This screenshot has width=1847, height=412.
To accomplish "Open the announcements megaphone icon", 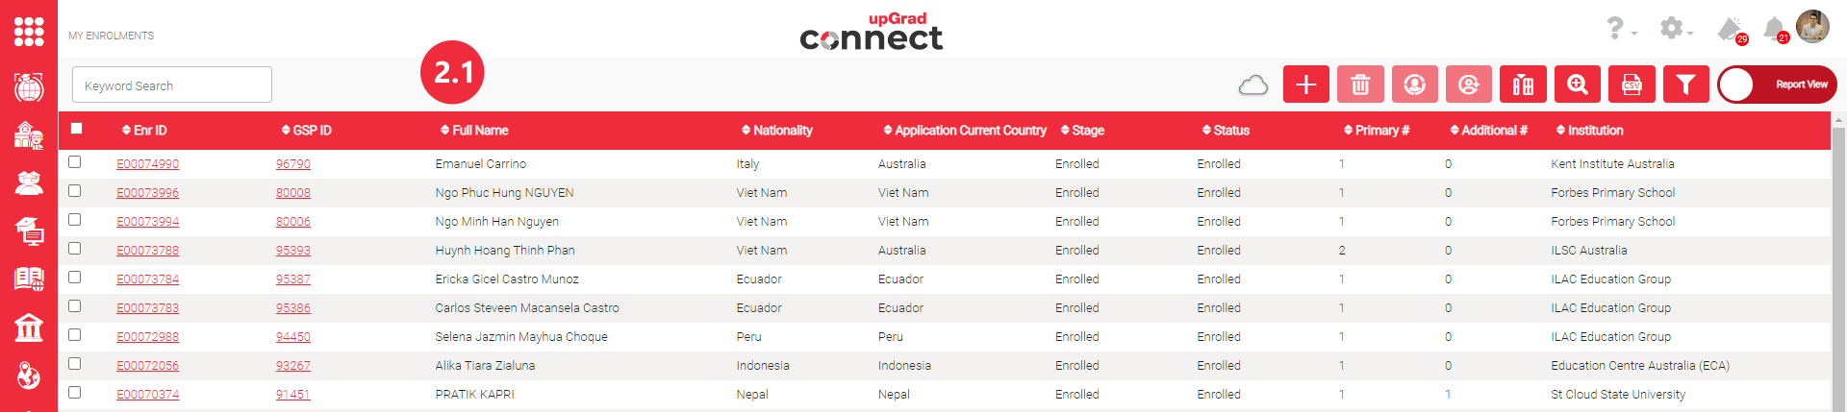I will (x=1730, y=29).
